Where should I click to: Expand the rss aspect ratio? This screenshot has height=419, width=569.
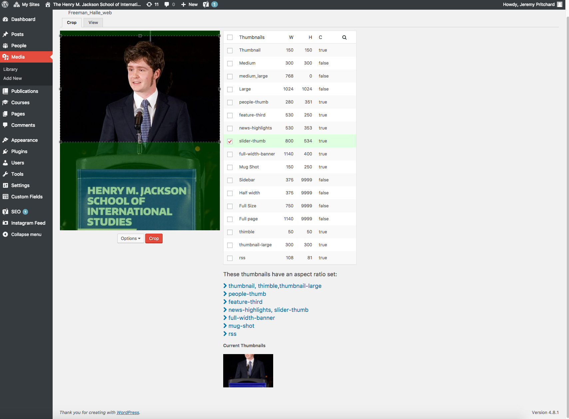click(x=230, y=334)
